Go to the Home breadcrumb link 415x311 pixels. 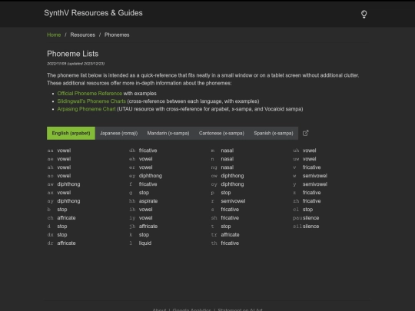tap(54, 35)
